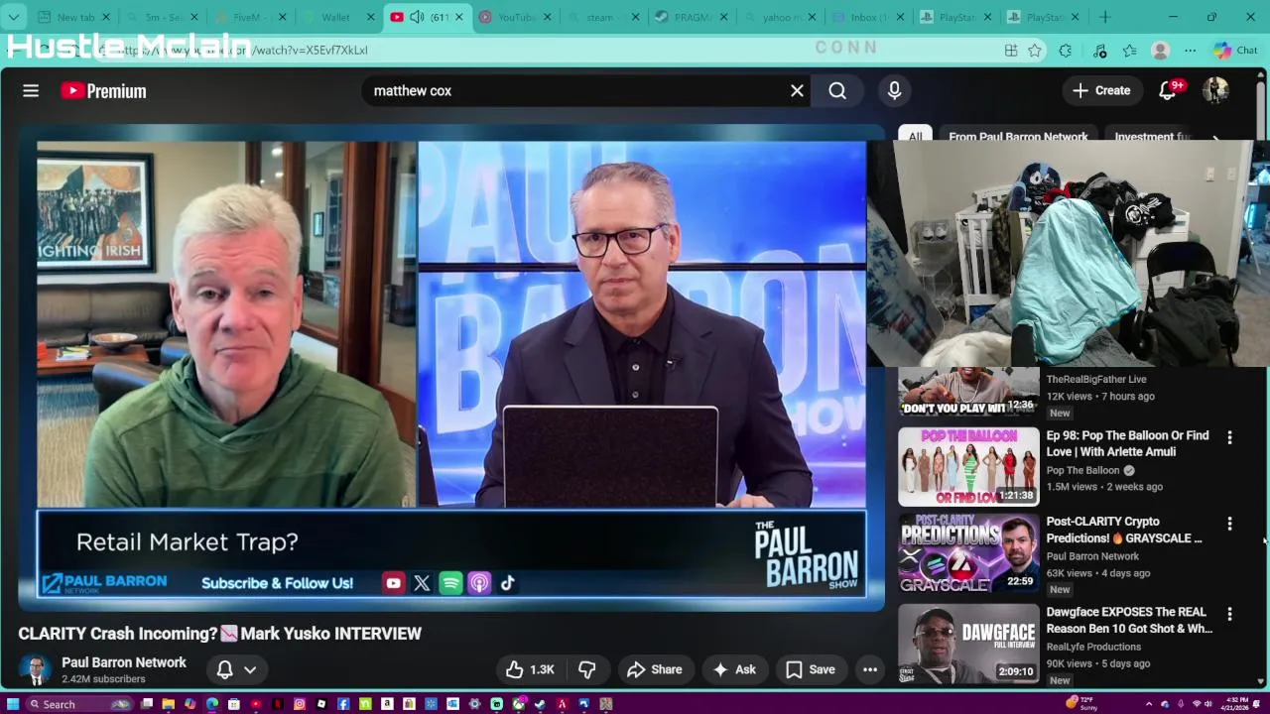
Task: Open options for Pop The Balloon video
Action: [x=1229, y=437]
